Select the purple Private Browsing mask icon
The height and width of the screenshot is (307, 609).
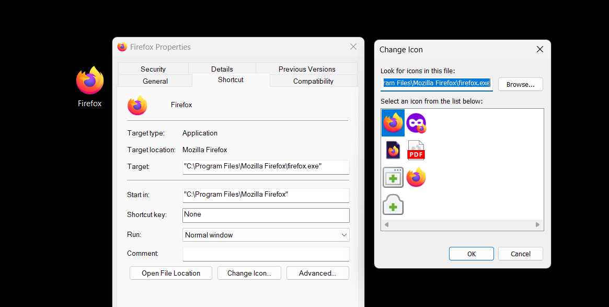(x=416, y=122)
